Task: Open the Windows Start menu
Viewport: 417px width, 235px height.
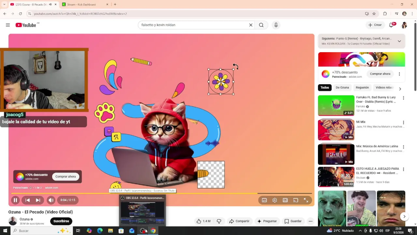Action: (x=5, y=231)
